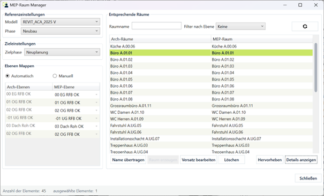Select Arch-Räume row Büro A.01.07
The image size is (324, 196).
click(160, 92)
